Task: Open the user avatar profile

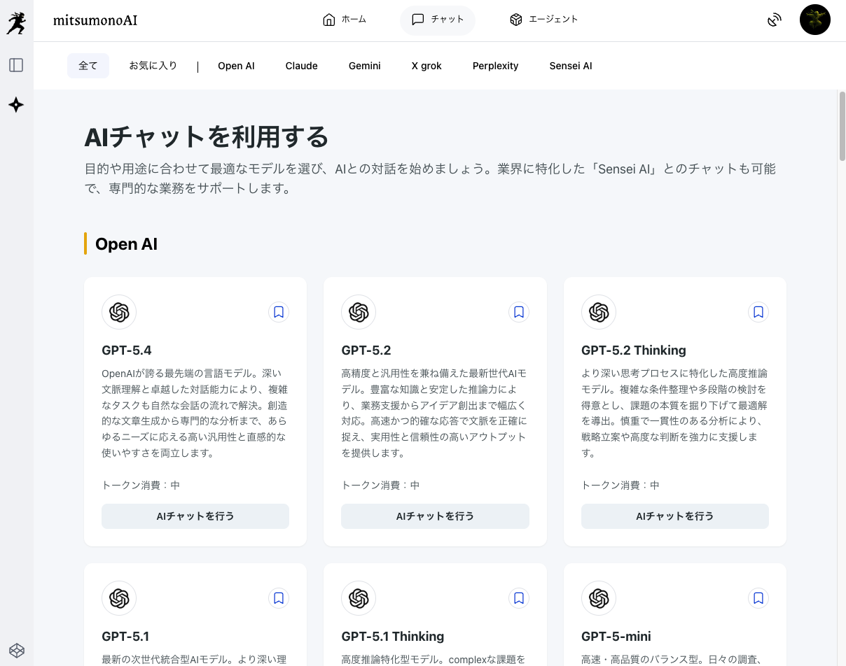Action: point(815,20)
